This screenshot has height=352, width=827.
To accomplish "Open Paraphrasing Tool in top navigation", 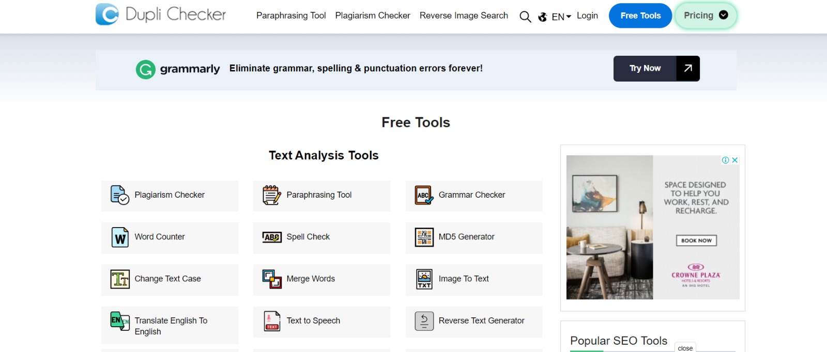I will (x=291, y=15).
